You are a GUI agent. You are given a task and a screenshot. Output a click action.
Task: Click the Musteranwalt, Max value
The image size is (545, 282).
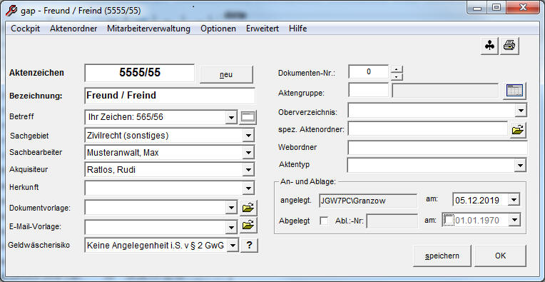pos(123,153)
